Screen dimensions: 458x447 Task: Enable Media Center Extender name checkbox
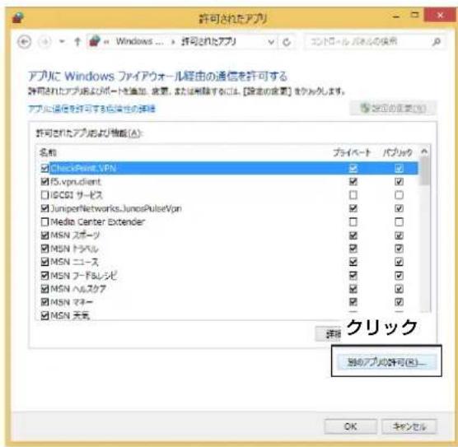tap(44, 222)
